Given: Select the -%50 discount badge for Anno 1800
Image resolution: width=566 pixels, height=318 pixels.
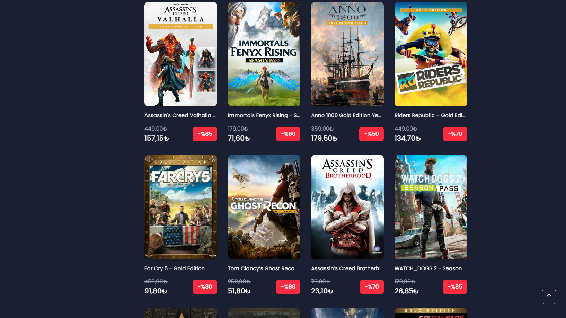Looking at the screenshot, I should 371,134.
